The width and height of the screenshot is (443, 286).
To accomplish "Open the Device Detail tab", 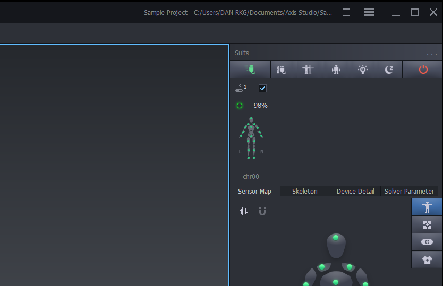I will click(355, 191).
